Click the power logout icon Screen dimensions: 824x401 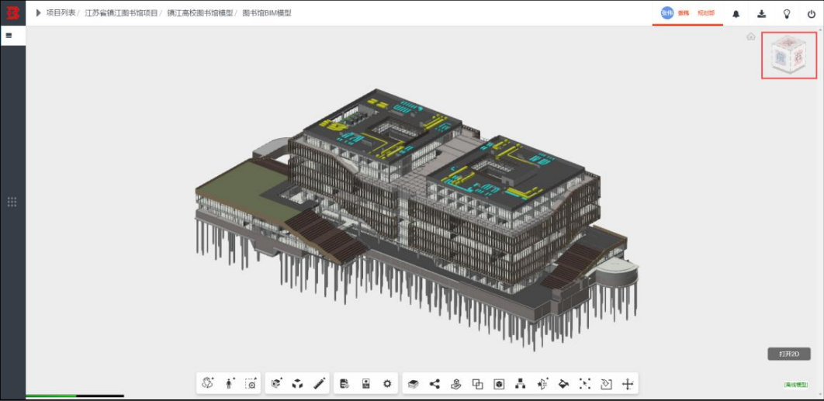pos(812,14)
